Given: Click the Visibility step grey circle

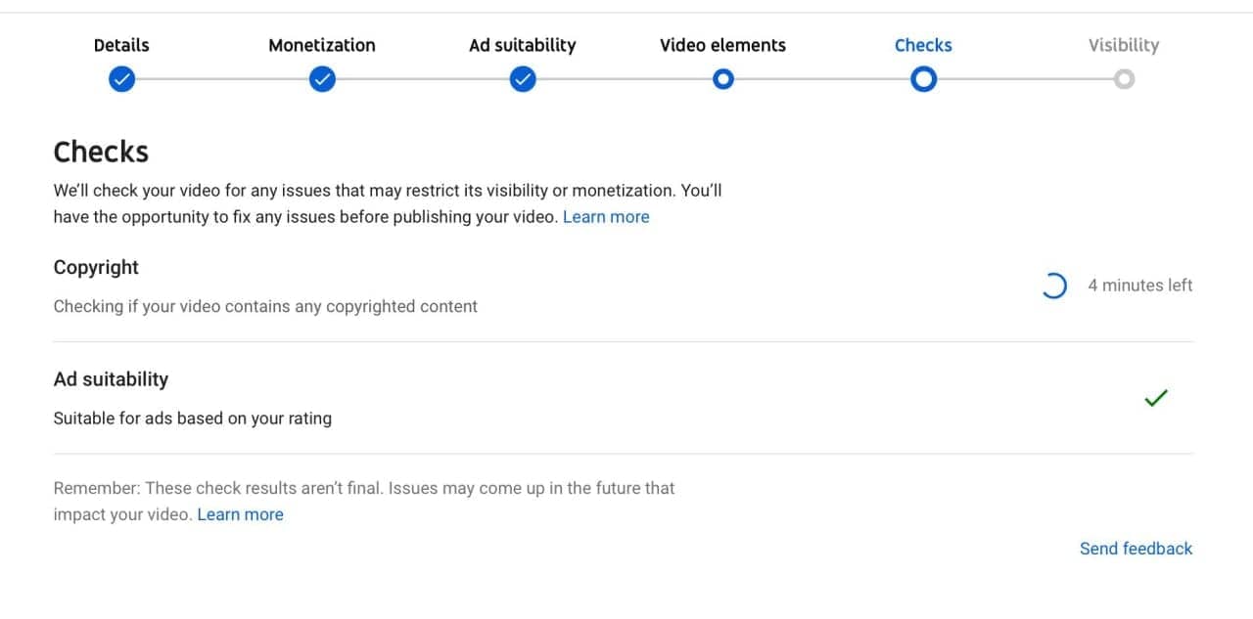Looking at the screenshot, I should tap(1124, 79).
